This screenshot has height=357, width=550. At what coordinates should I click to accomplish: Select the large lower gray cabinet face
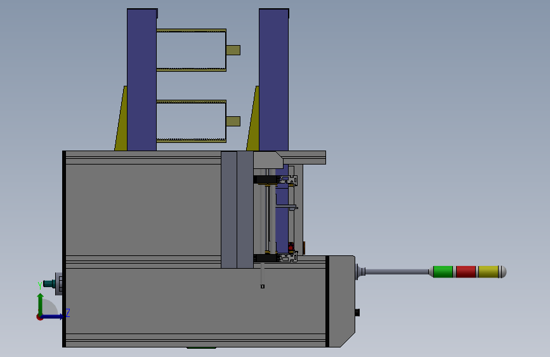click(195, 301)
